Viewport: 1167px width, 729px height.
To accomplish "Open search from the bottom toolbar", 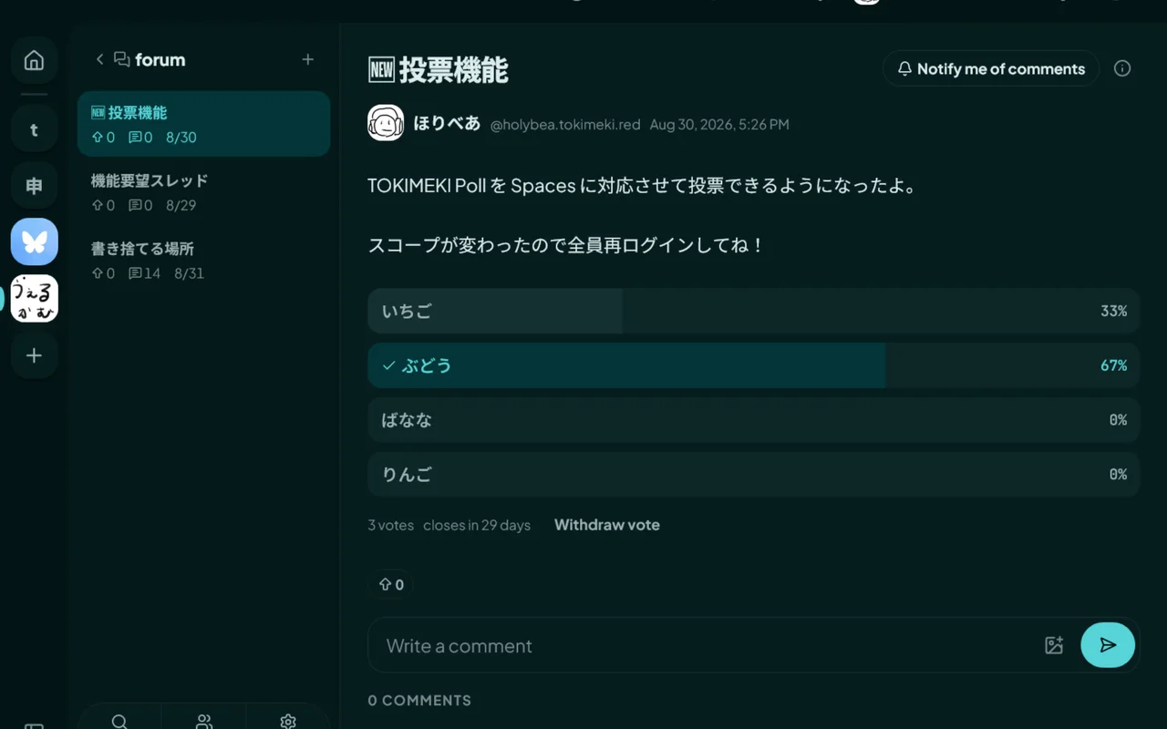I will 119,721.
